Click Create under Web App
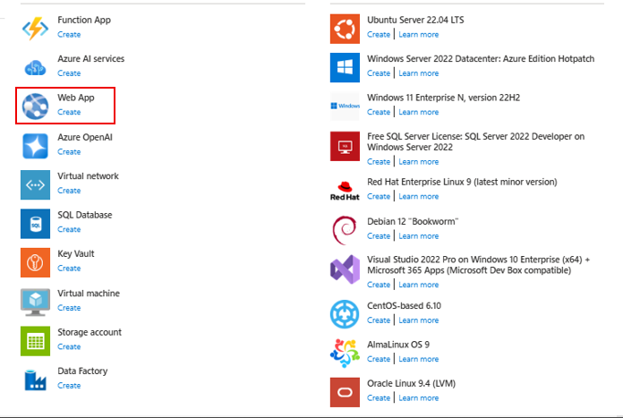Viewport: 623px width, 418px height. (x=69, y=112)
